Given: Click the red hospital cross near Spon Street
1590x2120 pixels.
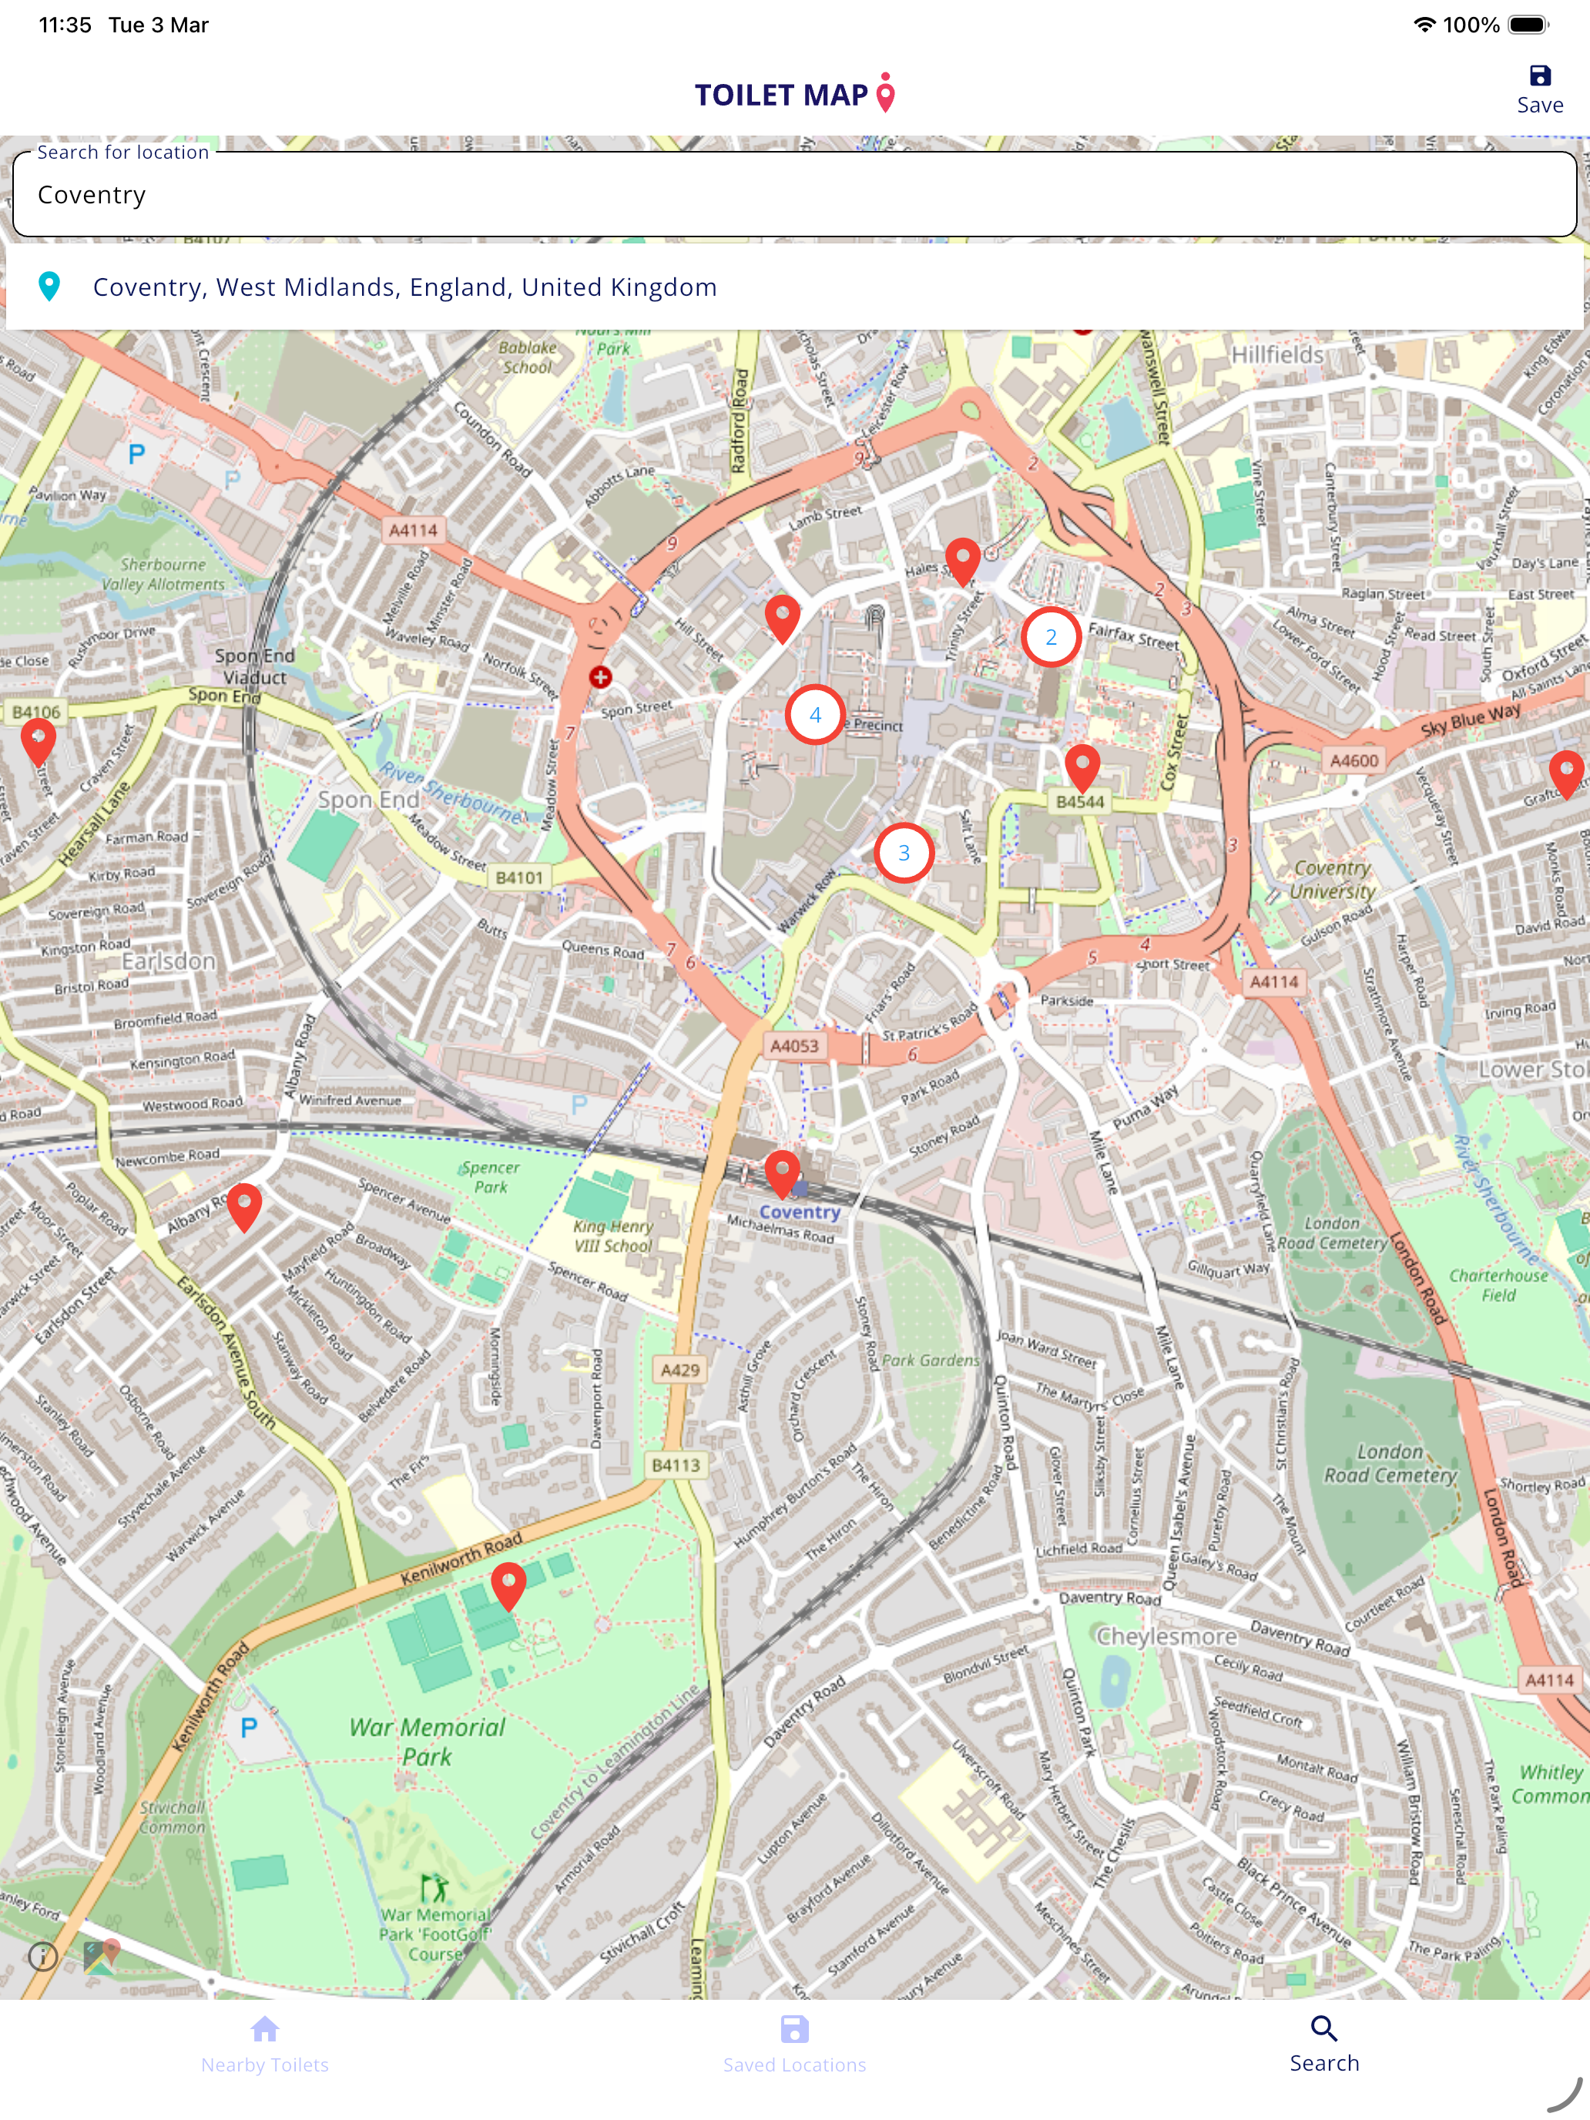Looking at the screenshot, I should pos(600,678).
